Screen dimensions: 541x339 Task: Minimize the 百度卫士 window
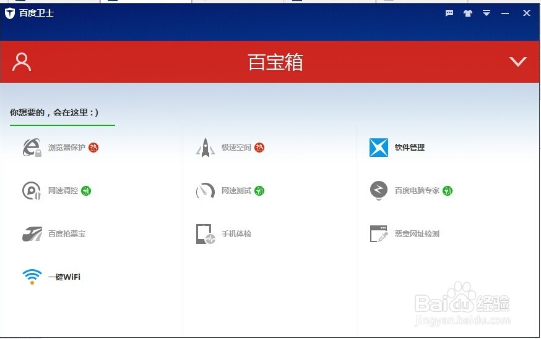click(x=505, y=14)
